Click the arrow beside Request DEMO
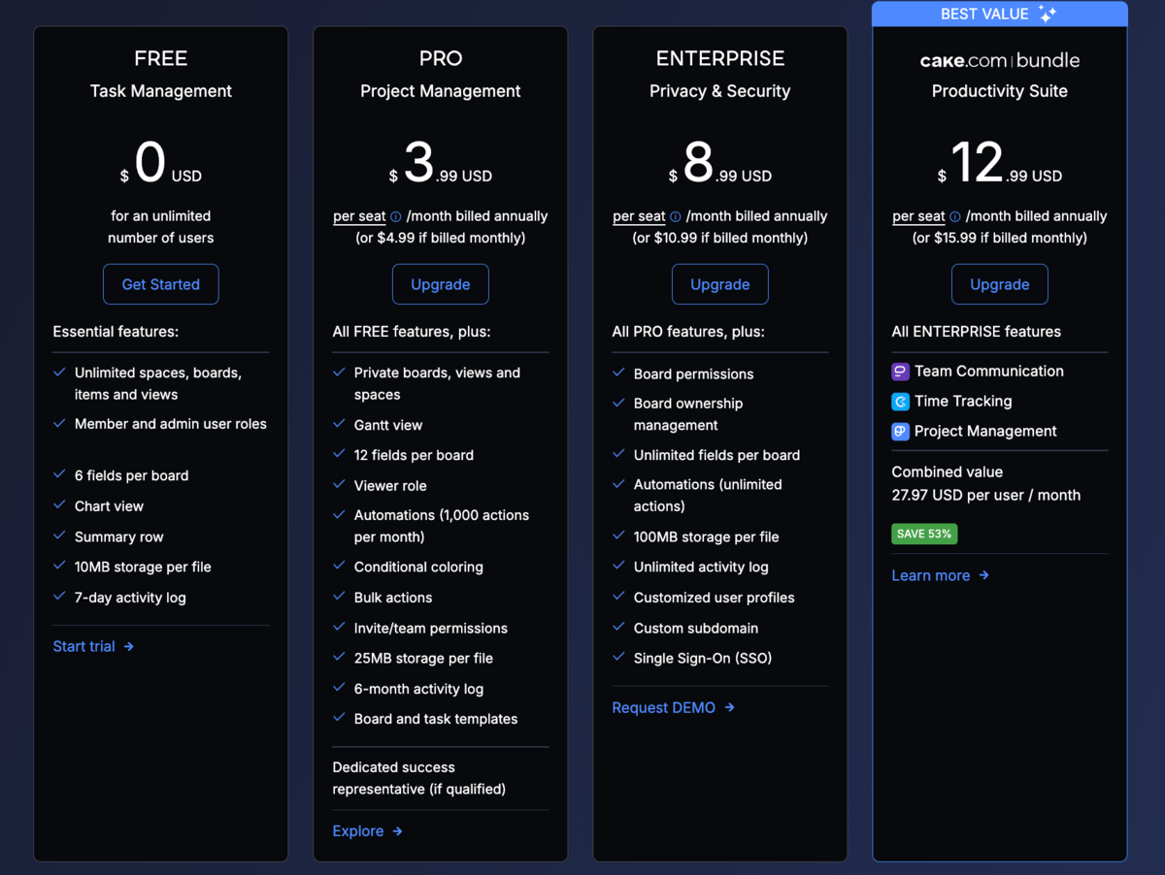1165x875 pixels. [727, 707]
